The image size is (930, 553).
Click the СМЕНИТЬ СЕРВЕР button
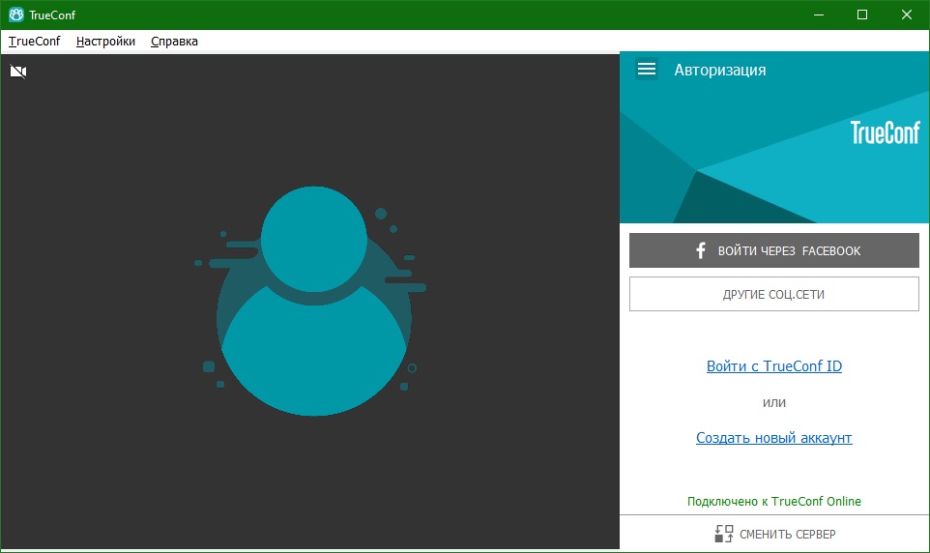[x=774, y=534]
